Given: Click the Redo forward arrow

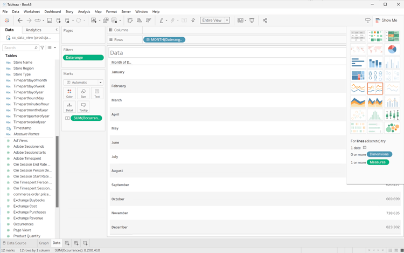Looking at the screenshot, I should coord(29,20).
